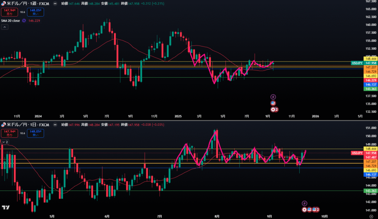The width and height of the screenshot is (378, 219).
Task: Collapse the weekly chart indicator legend
Action: tap(5, 27)
